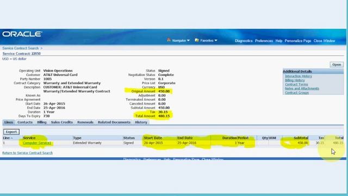Click the Open button

point(337,65)
